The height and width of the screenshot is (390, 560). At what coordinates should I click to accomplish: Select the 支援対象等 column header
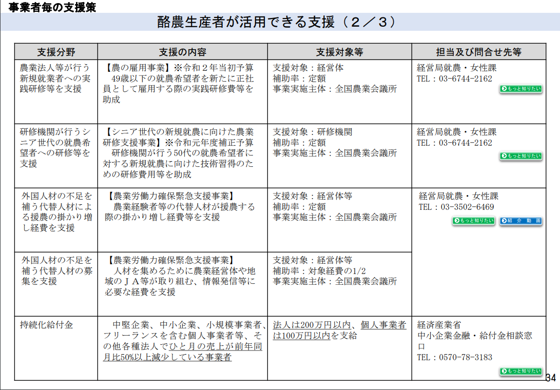[x=340, y=52]
